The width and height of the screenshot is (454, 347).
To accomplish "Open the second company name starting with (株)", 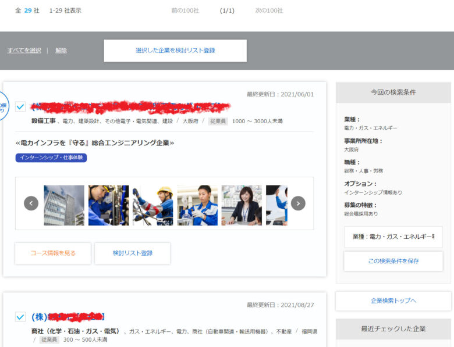I will [x=68, y=317].
